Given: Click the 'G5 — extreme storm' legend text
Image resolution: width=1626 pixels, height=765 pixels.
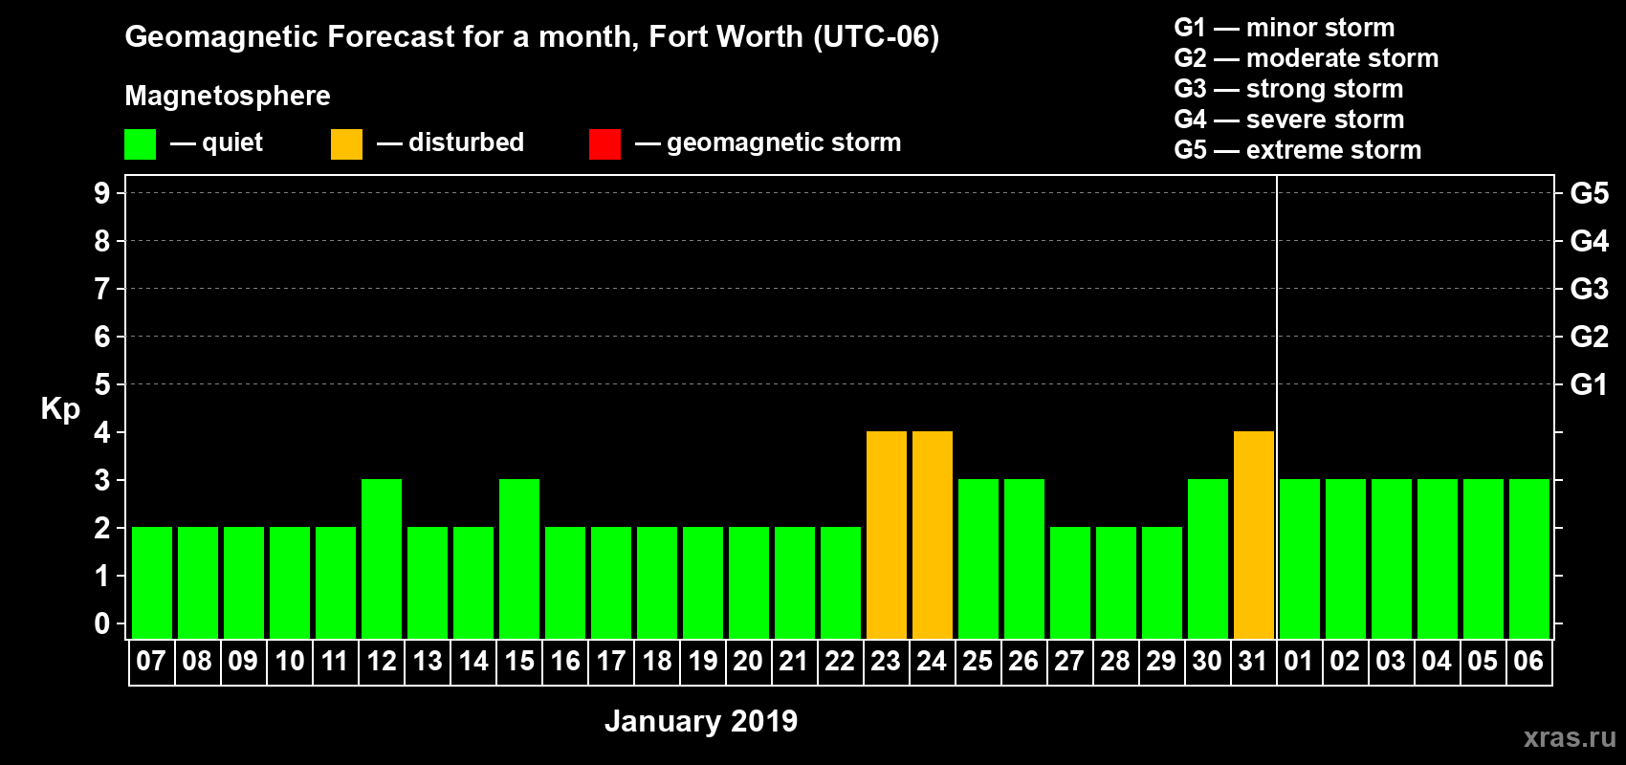Looking at the screenshot, I should (x=1297, y=150).
